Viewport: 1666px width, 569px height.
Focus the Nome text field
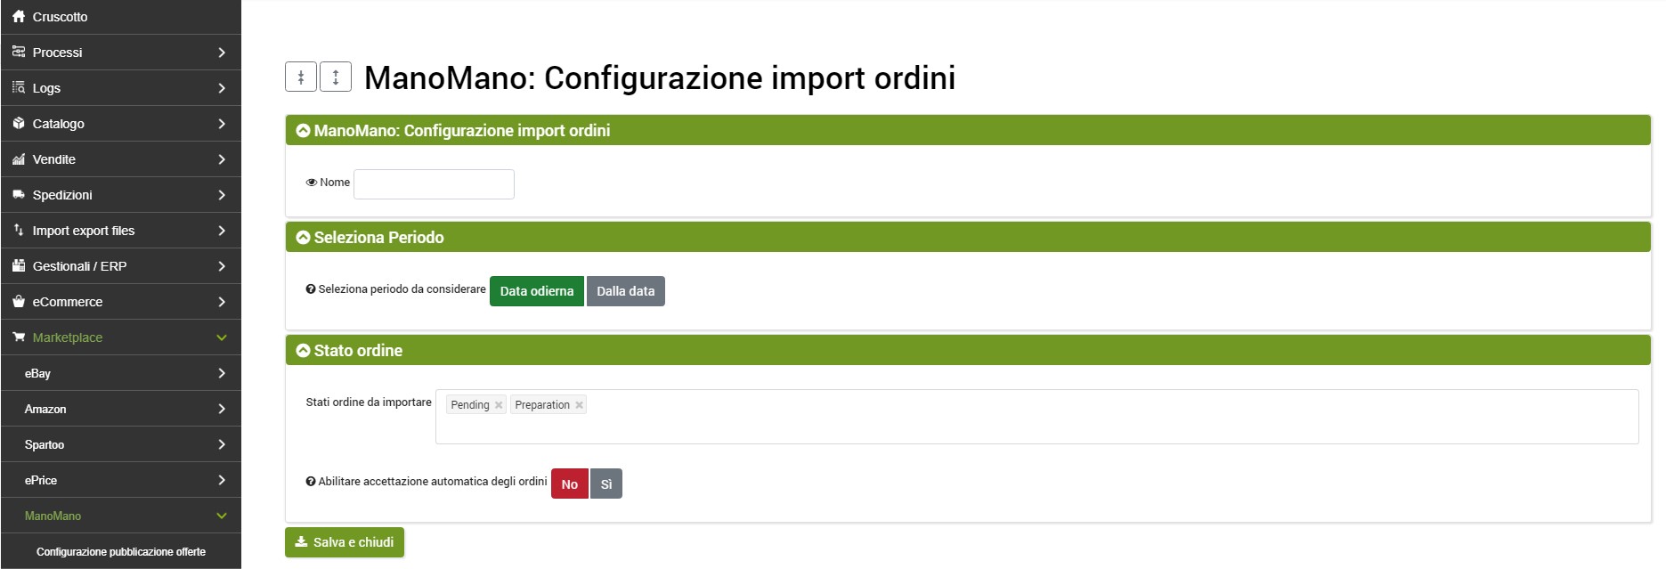[x=434, y=184]
